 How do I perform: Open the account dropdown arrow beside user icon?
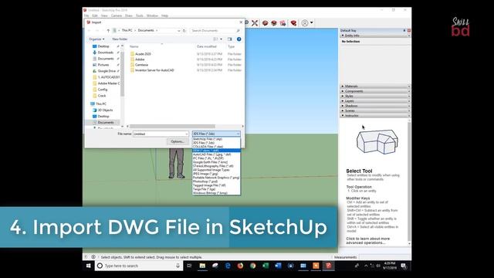[x=312, y=22]
